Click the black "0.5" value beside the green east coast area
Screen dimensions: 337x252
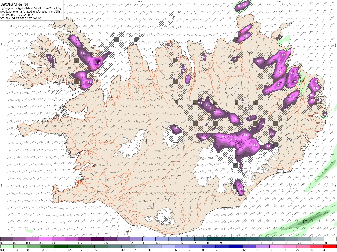click(x=302, y=81)
